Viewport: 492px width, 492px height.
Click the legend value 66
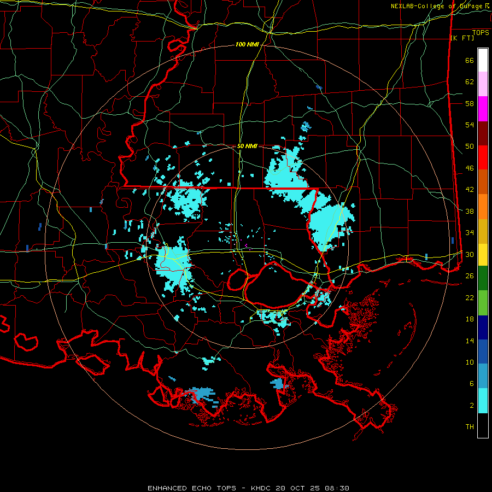470,61
